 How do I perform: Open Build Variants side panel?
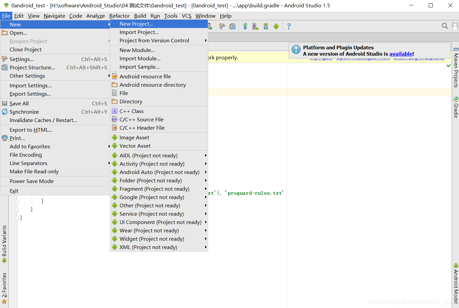4,244
